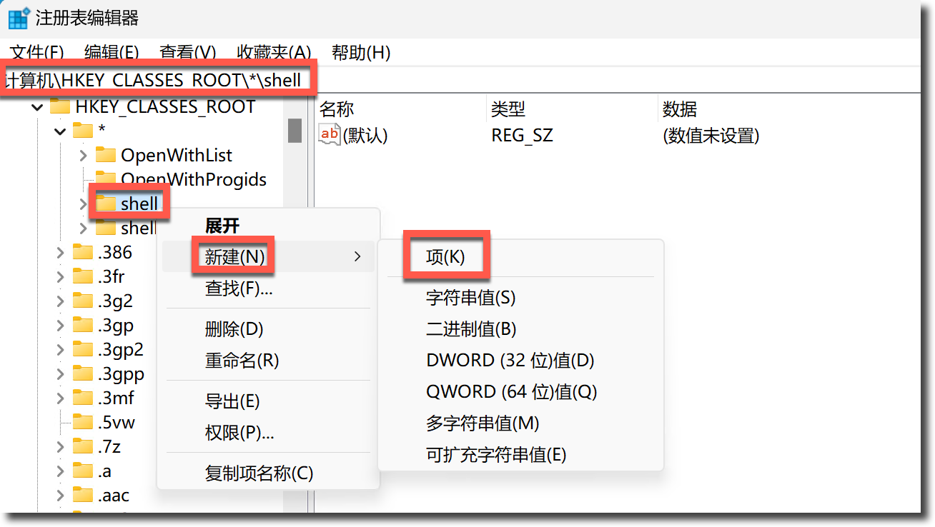
Task: Choose 项(K) from the submenu
Action: pyautogui.click(x=445, y=257)
